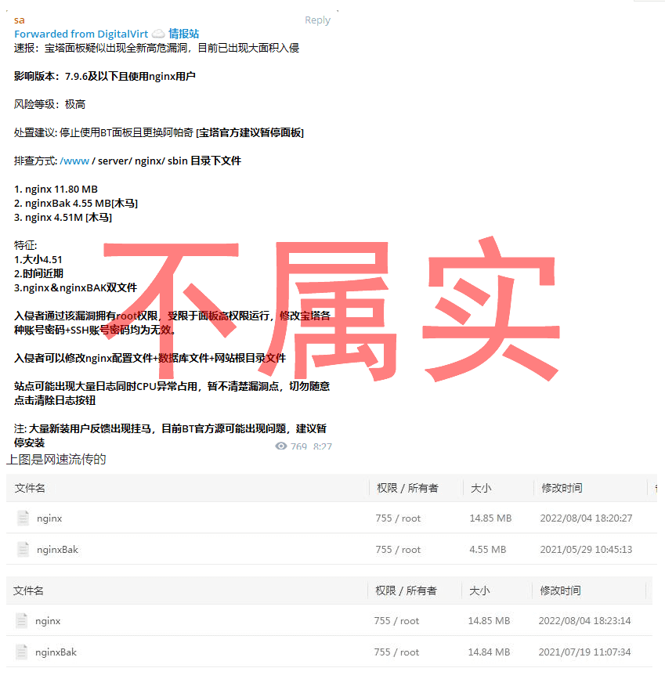The height and width of the screenshot is (679, 665).
Task: Click file icon of nginx modified 18:23:14
Action: [21, 620]
